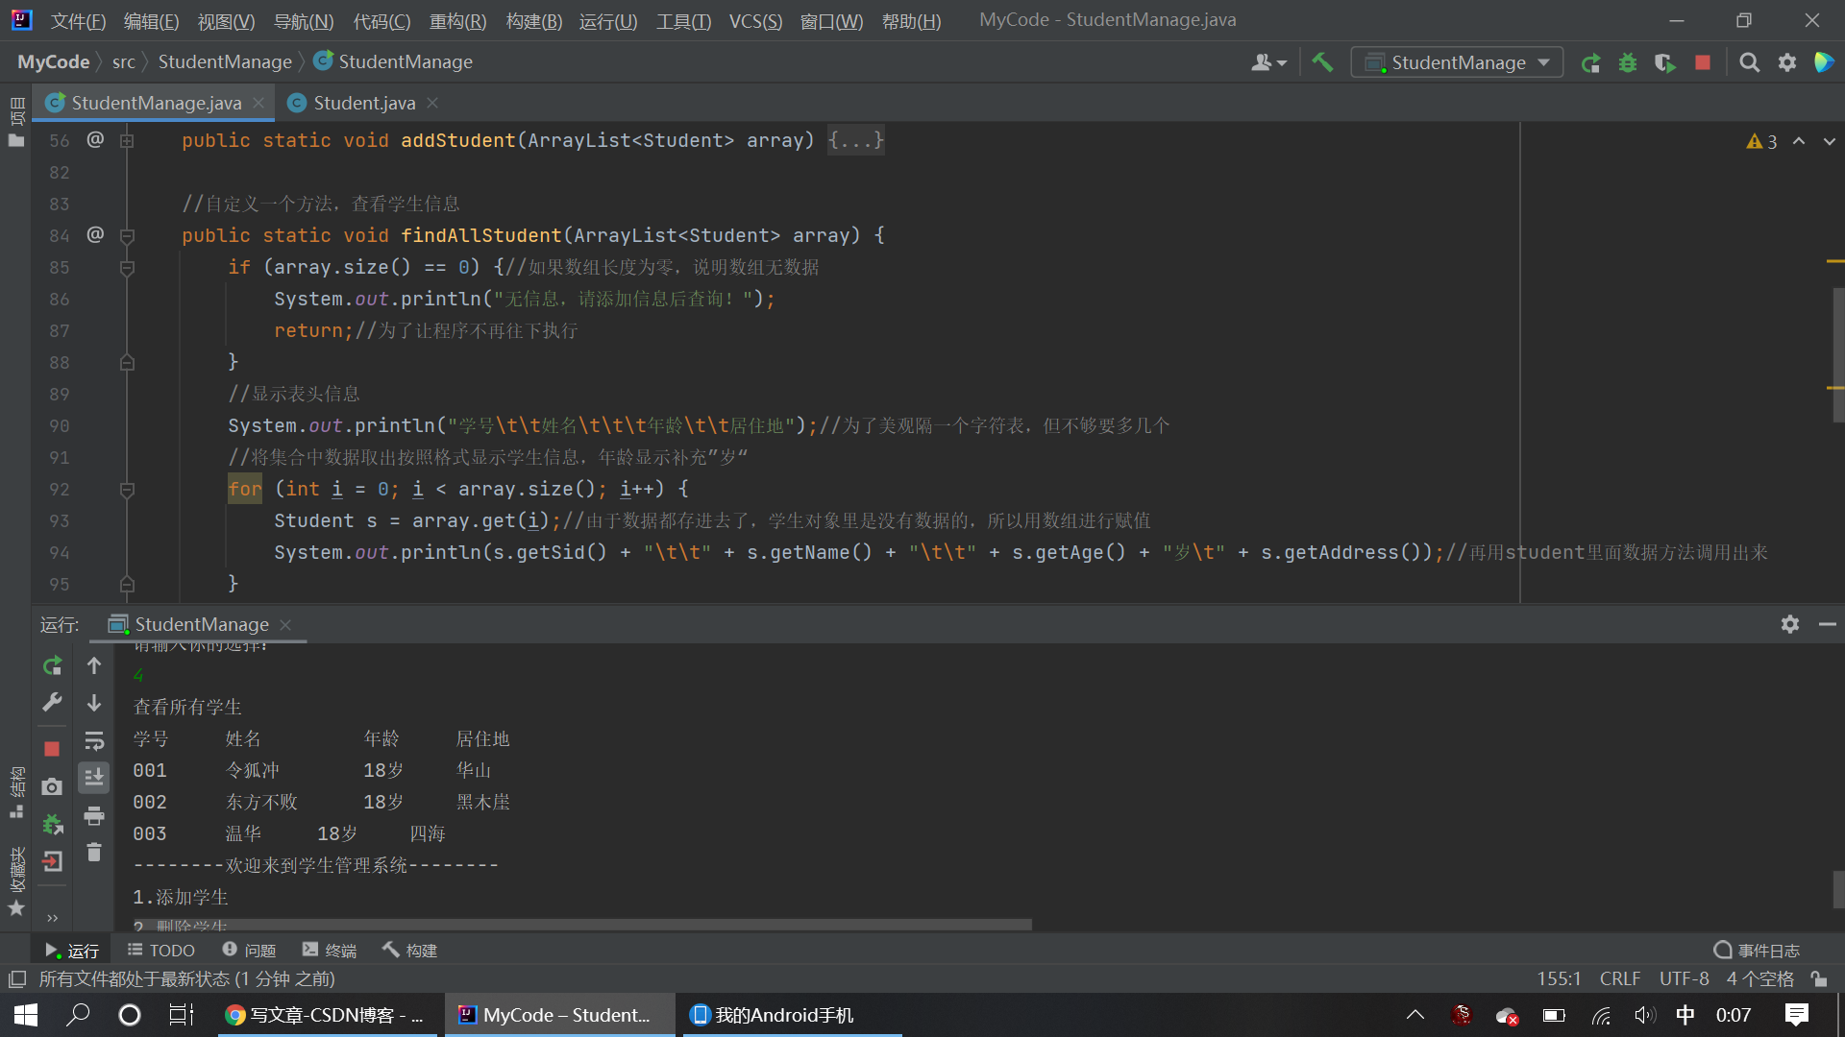Viewport: 1845px width, 1037px height.
Task: Collapse findAllStudent method at line 84
Action: coord(127,235)
